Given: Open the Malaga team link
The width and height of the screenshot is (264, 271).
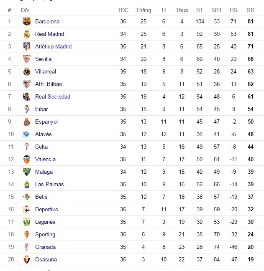Looking at the screenshot, I should [x=44, y=172].
